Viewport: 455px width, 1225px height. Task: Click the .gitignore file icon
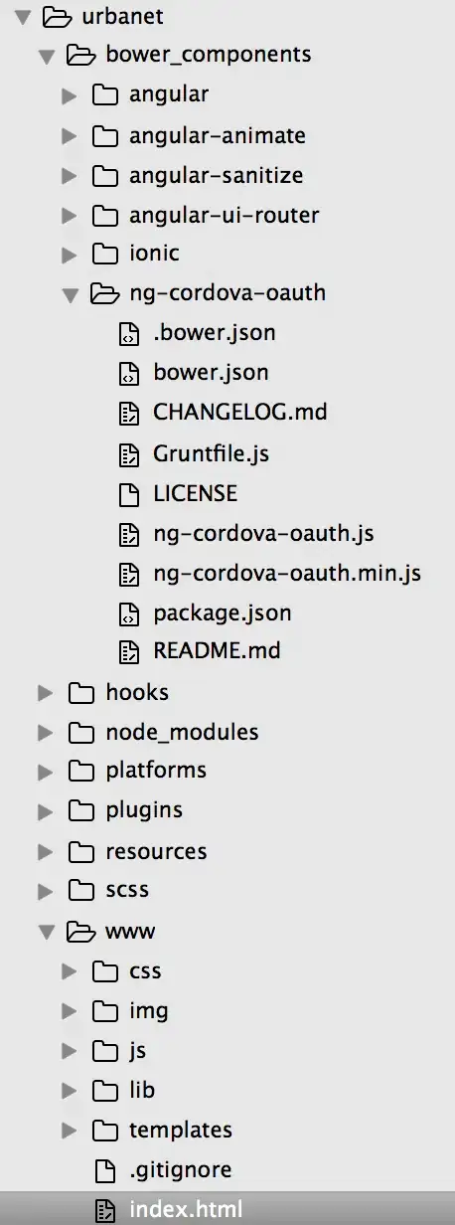tap(104, 1171)
